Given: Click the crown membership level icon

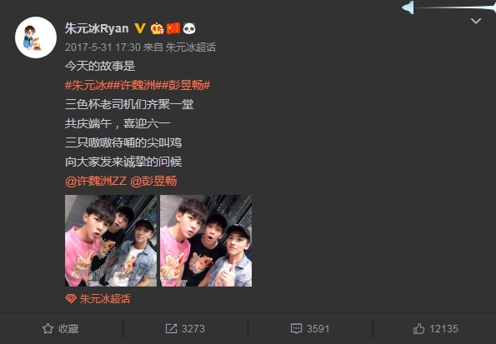Looking at the screenshot, I should point(157,28).
